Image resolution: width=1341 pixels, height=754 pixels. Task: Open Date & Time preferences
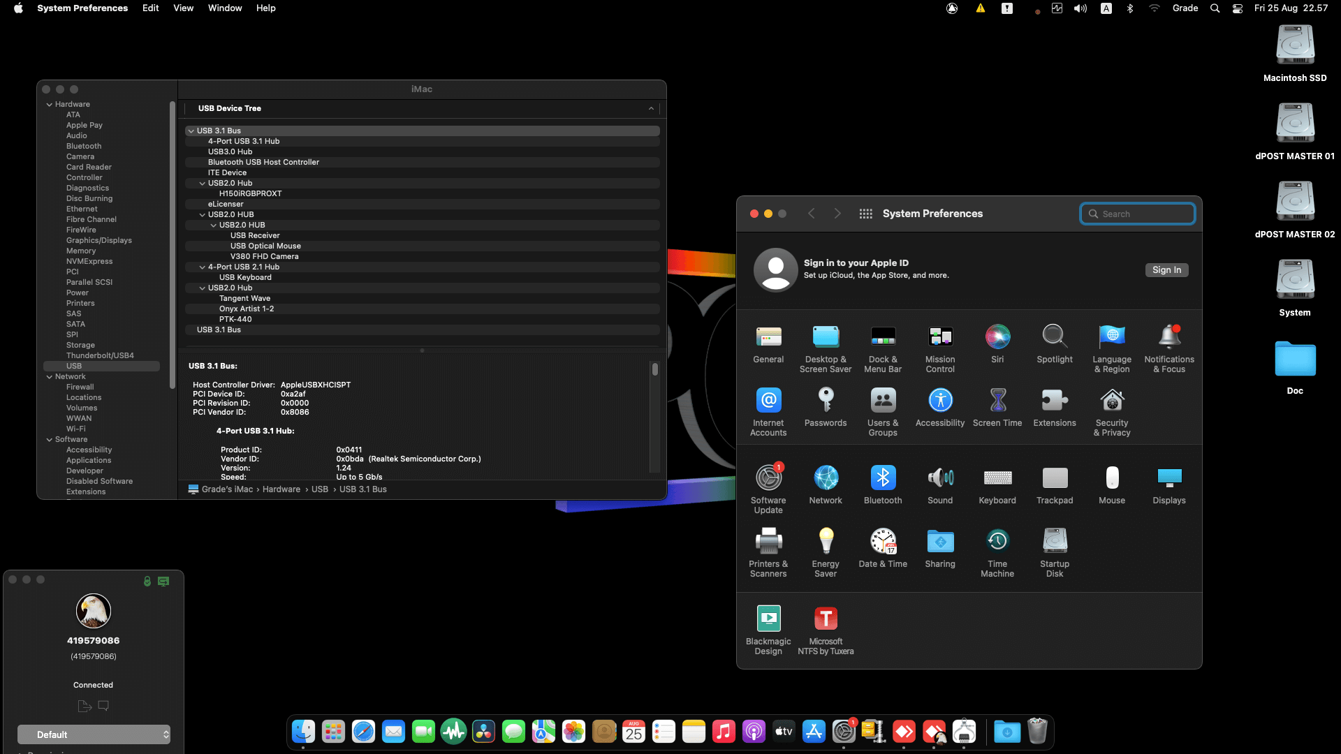click(883, 549)
